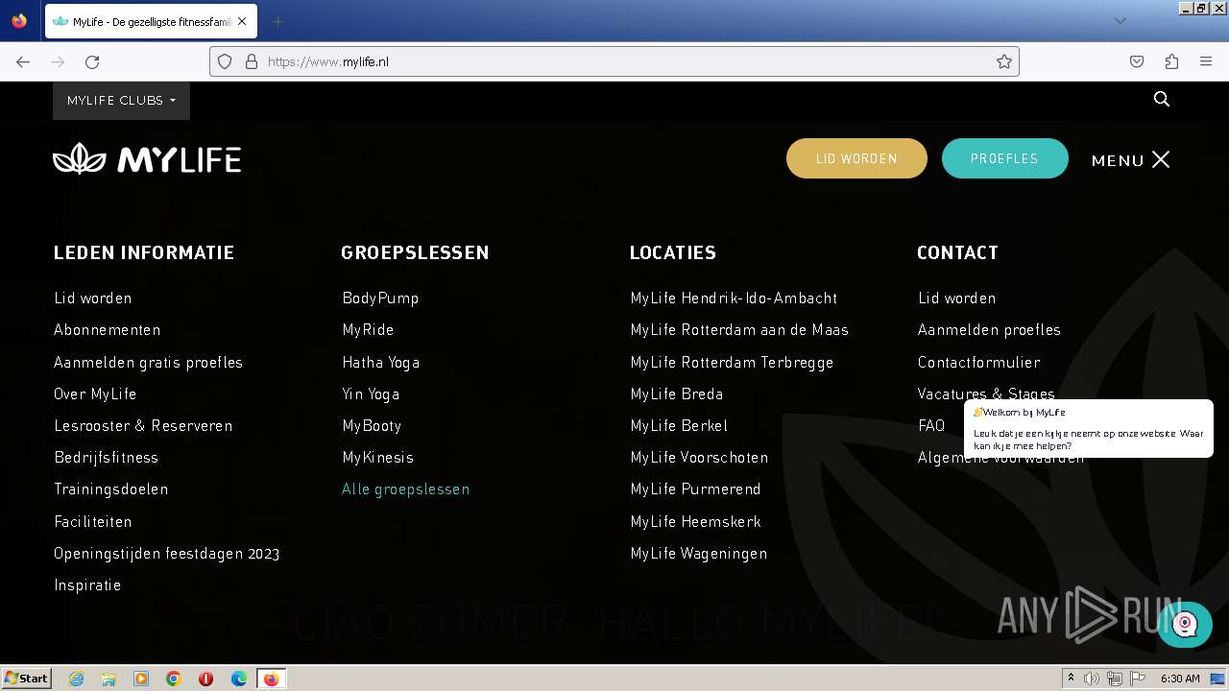Click the Save to Pocket icon
The width and height of the screenshot is (1229, 691).
pos(1137,61)
